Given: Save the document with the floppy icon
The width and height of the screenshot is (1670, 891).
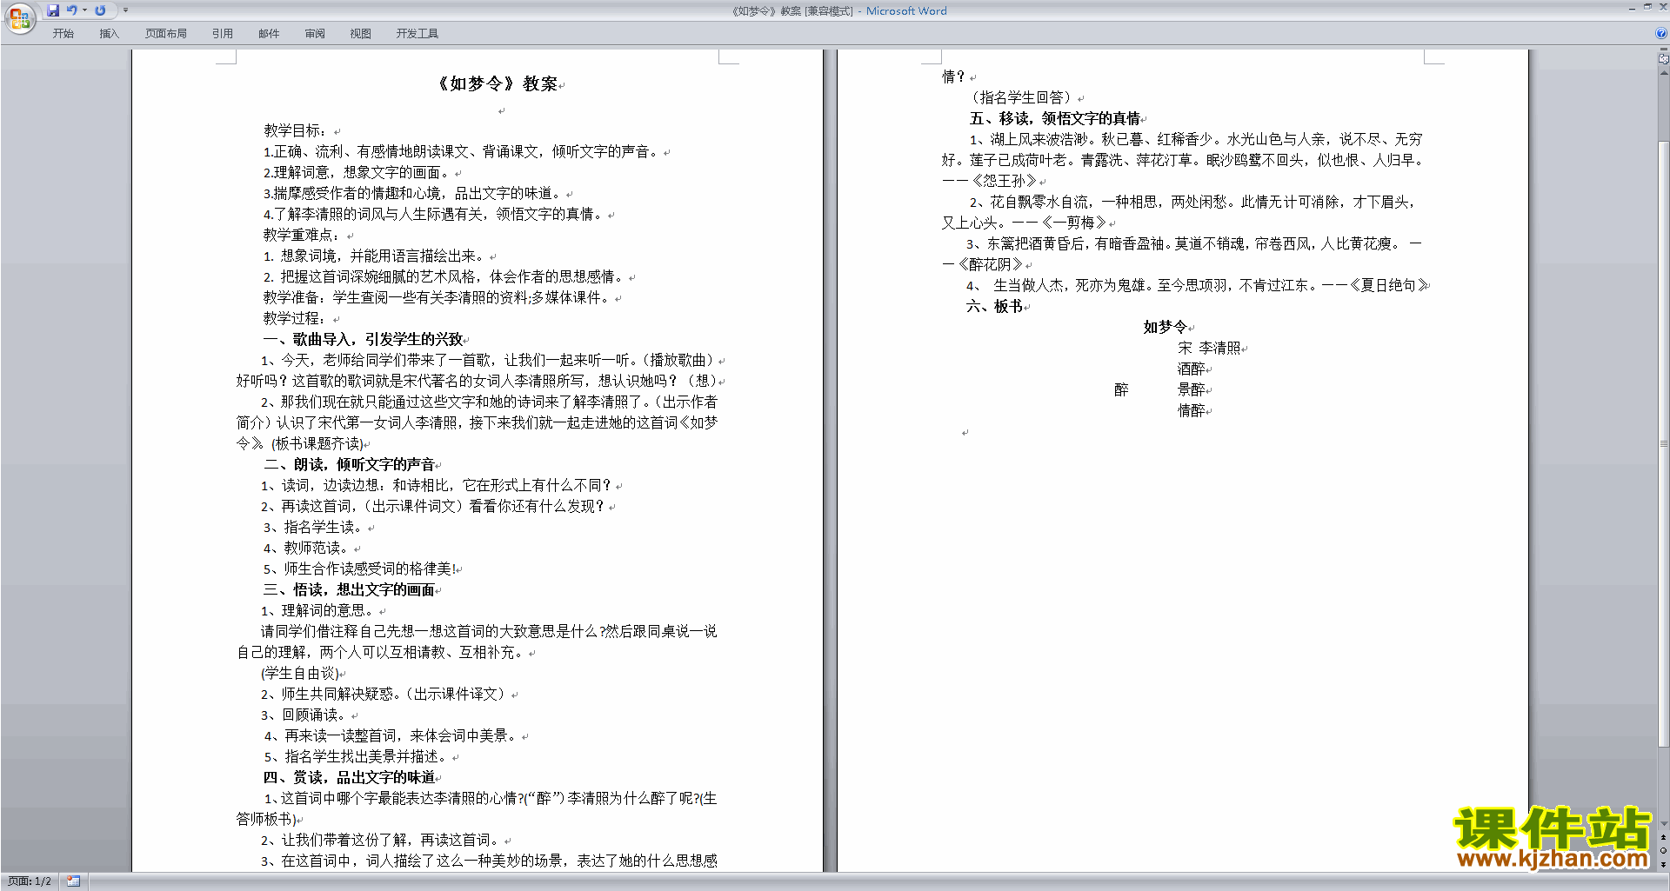Looking at the screenshot, I should tap(53, 10).
